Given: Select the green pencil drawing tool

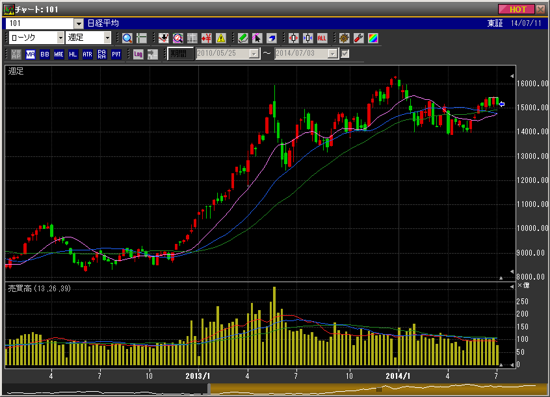Looking at the screenshot, I should coord(242,38).
